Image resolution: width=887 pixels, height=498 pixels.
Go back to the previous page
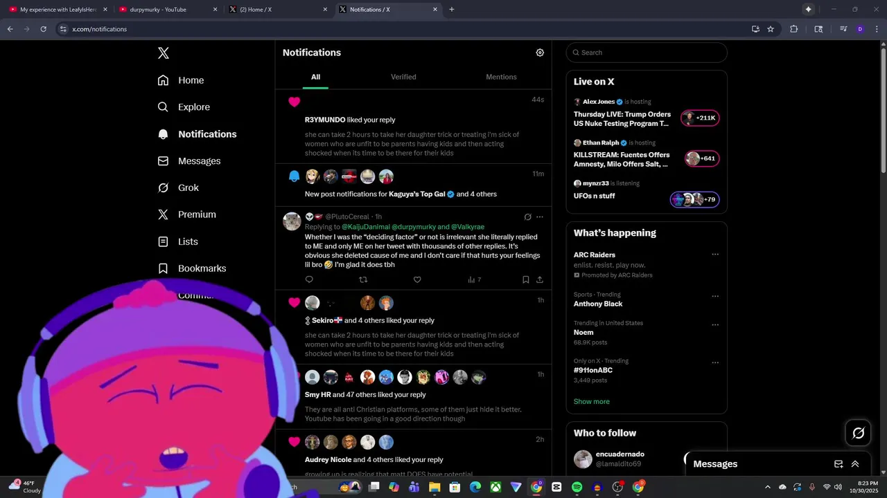pos(10,29)
